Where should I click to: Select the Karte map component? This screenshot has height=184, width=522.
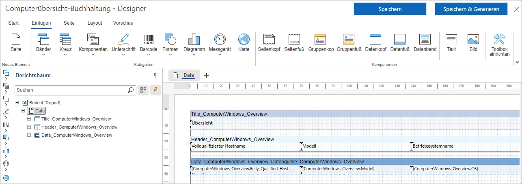click(x=244, y=43)
